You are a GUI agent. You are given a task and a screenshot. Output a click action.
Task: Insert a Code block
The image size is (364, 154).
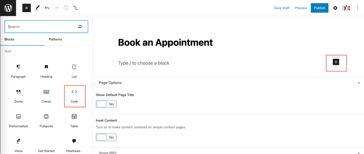pyautogui.click(x=74, y=96)
